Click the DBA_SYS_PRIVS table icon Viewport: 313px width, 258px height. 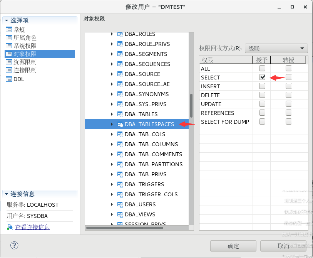coord(120,104)
